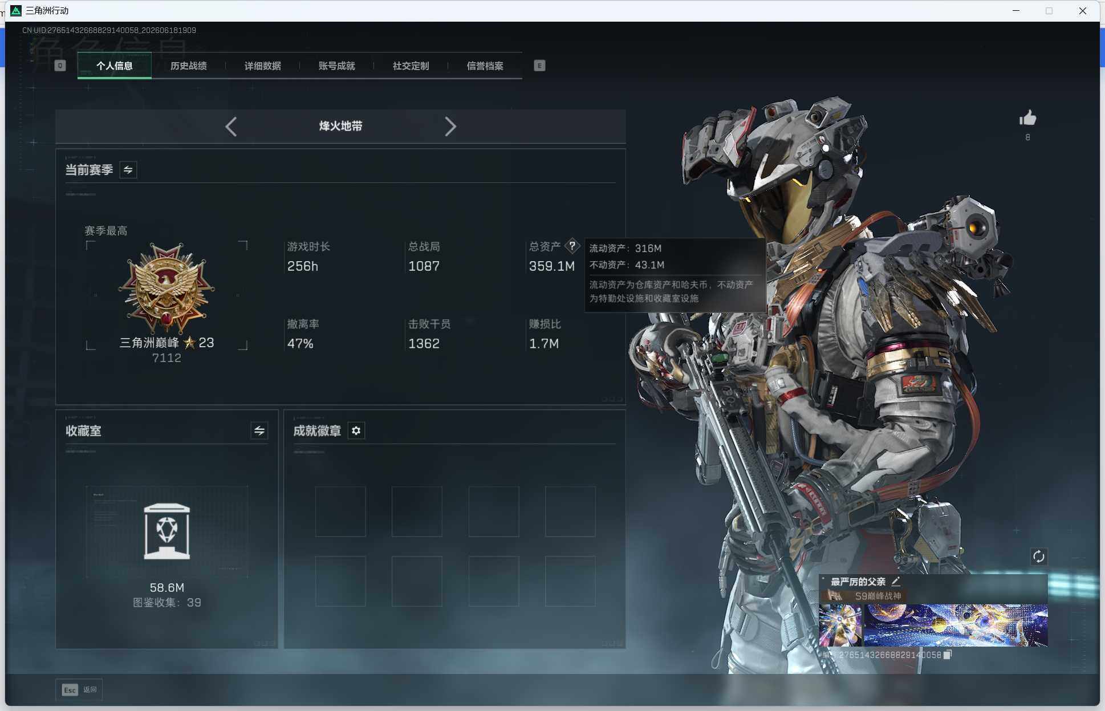Click the collection value 58.6M
This screenshot has height=711, width=1105.
coord(167,588)
